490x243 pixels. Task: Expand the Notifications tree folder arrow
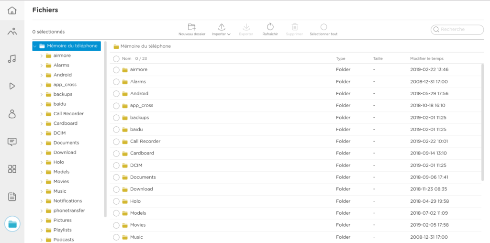point(41,201)
